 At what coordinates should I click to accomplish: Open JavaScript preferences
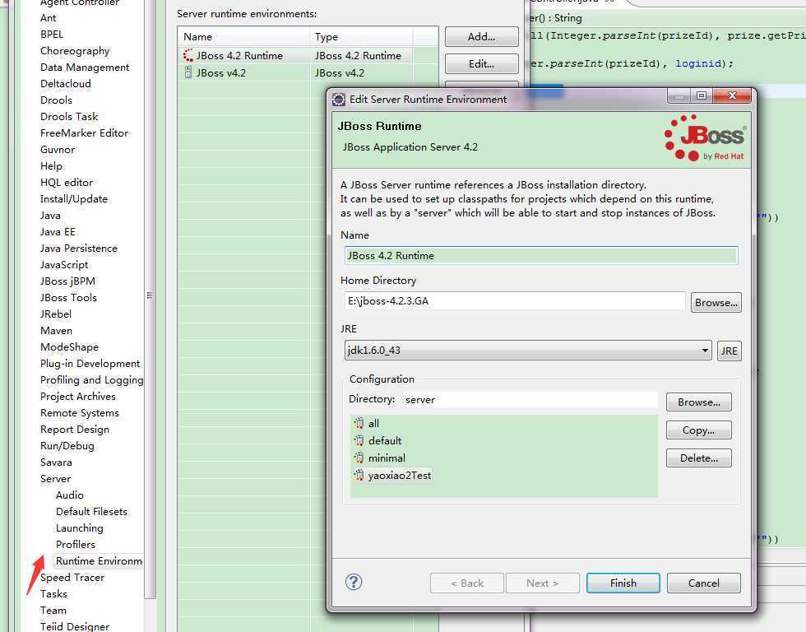point(64,264)
